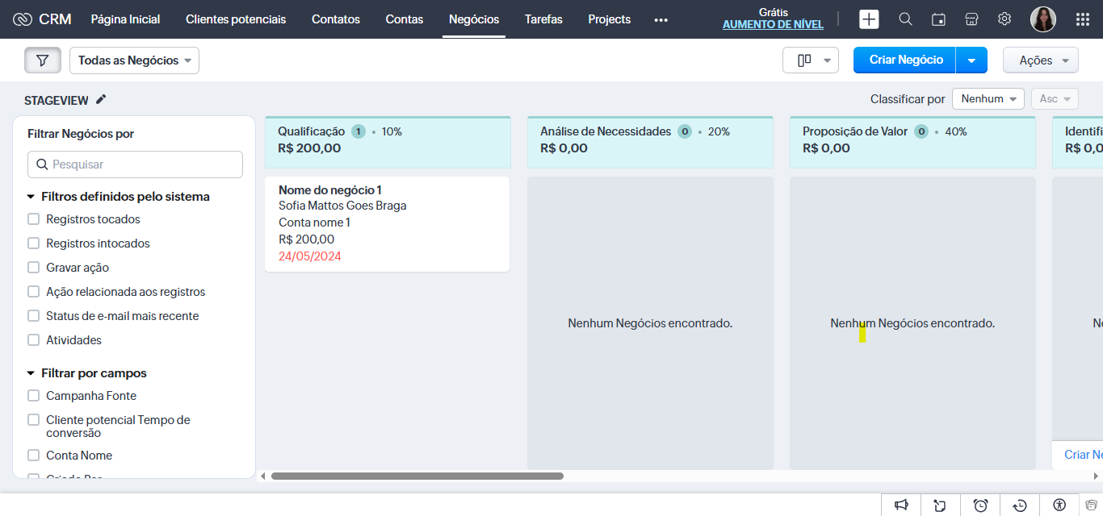Click the Pesquisar filter search field
Viewport: 1103px width, 516px height.
[x=135, y=164]
